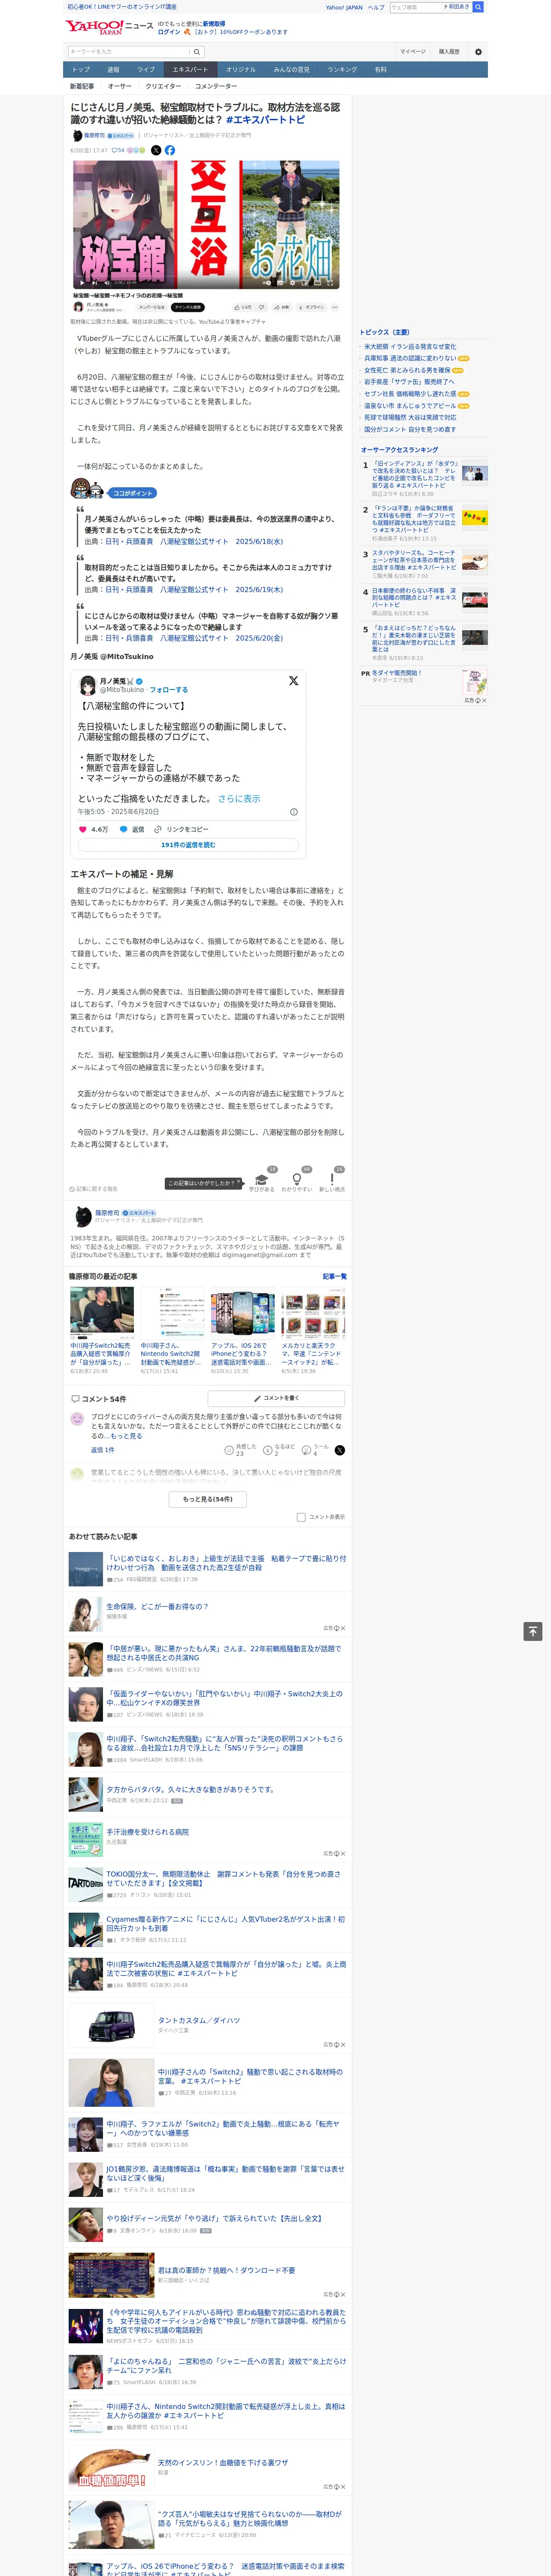Like the embedded tweet heart icon
Screen dimensions: 551x2576
point(83,829)
